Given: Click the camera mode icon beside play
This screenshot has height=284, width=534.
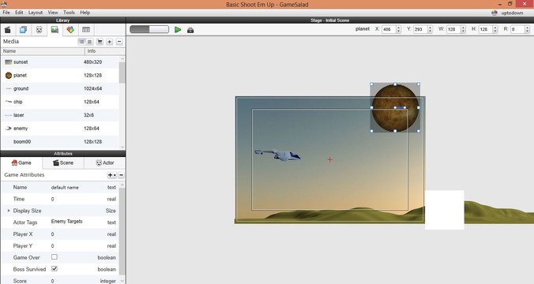Looking at the screenshot, I should tap(190, 30).
